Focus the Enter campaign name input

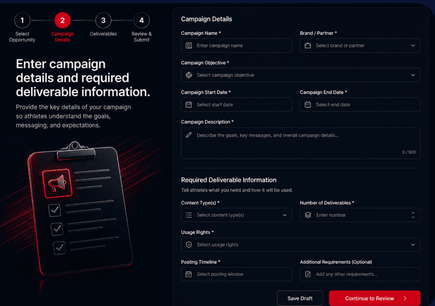point(236,46)
